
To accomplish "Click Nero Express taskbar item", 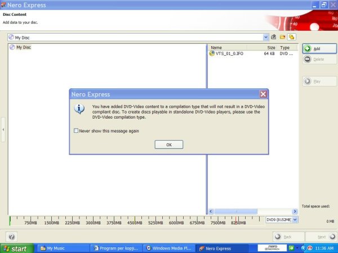I will (222, 249).
